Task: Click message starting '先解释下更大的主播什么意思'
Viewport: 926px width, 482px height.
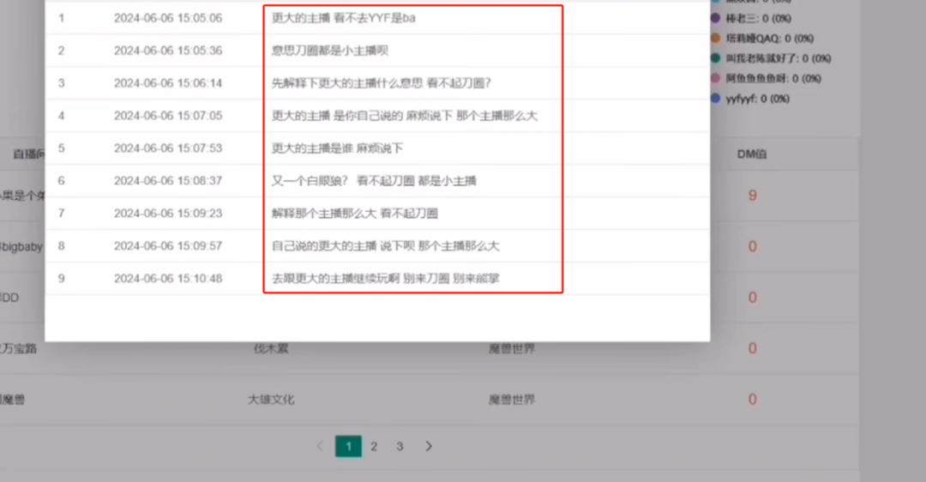Action: (x=382, y=83)
